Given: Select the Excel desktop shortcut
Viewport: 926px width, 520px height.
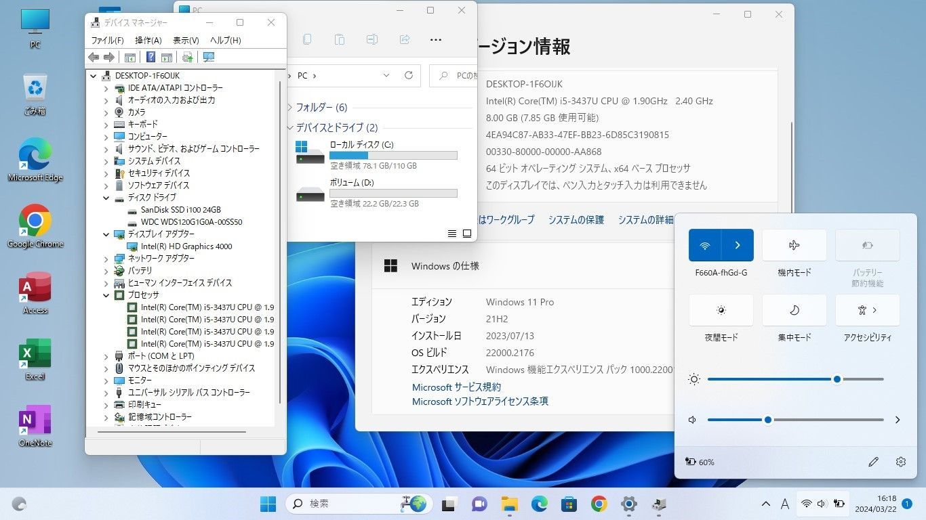Looking at the screenshot, I should (x=35, y=359).
